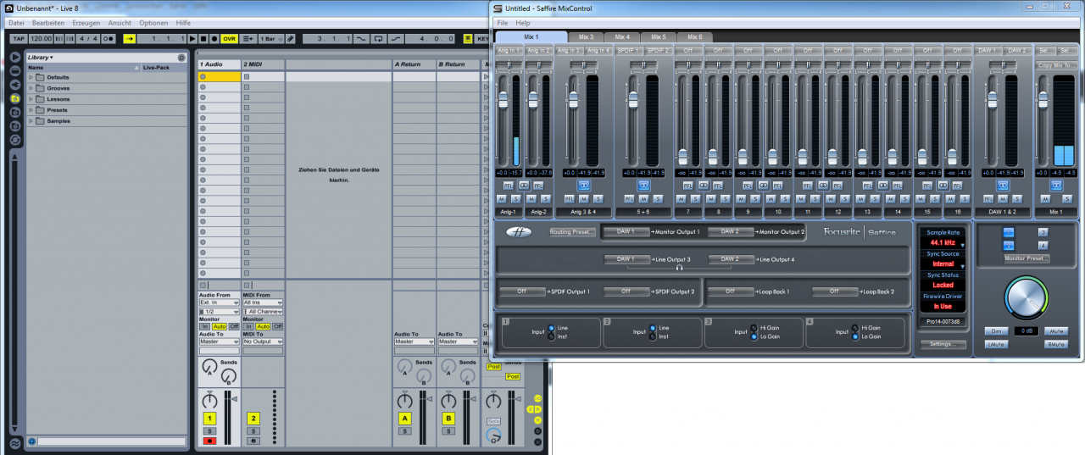Open the Help menu in Saffire MixControl
The width and height of the screenshot is (1085, 455).
[x=523, y=23]
